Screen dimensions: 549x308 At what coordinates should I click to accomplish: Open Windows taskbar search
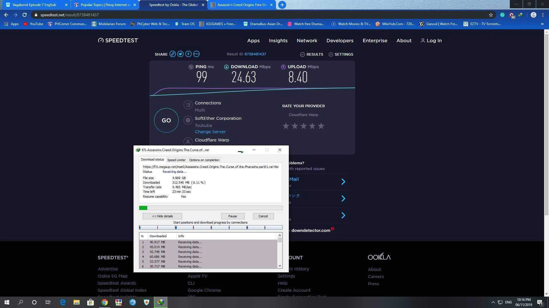pyautogui.click(x=21, y=302)
